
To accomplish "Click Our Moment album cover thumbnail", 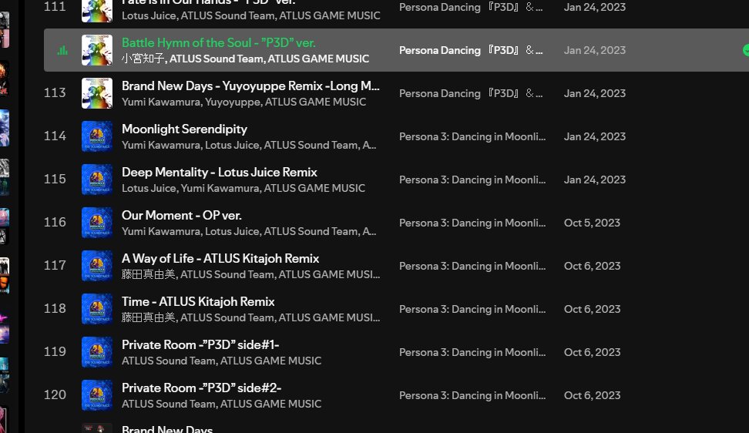I will [x=97, y=223].
